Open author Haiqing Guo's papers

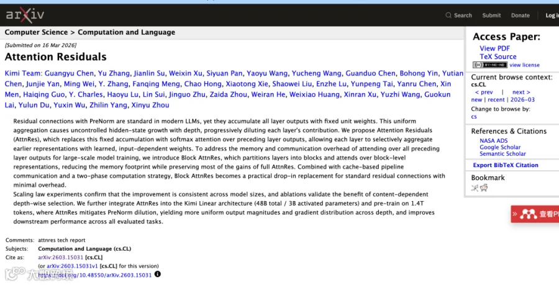coord(44,95)
